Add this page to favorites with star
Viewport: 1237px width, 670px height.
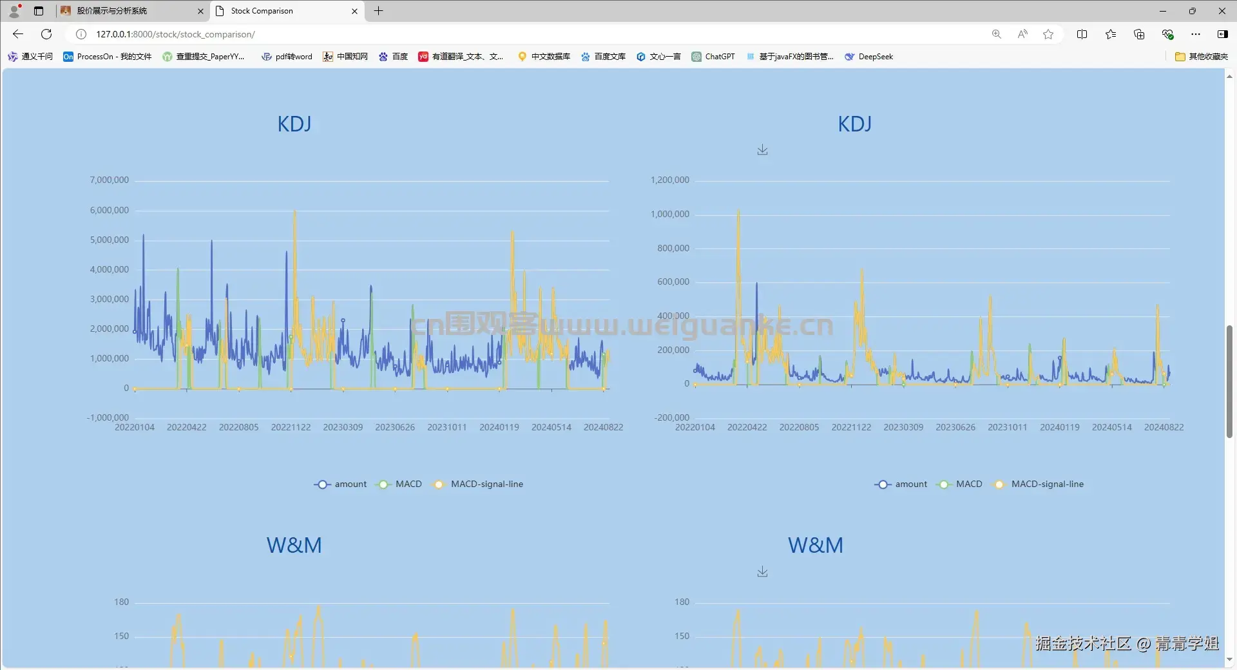[1048, 34]
